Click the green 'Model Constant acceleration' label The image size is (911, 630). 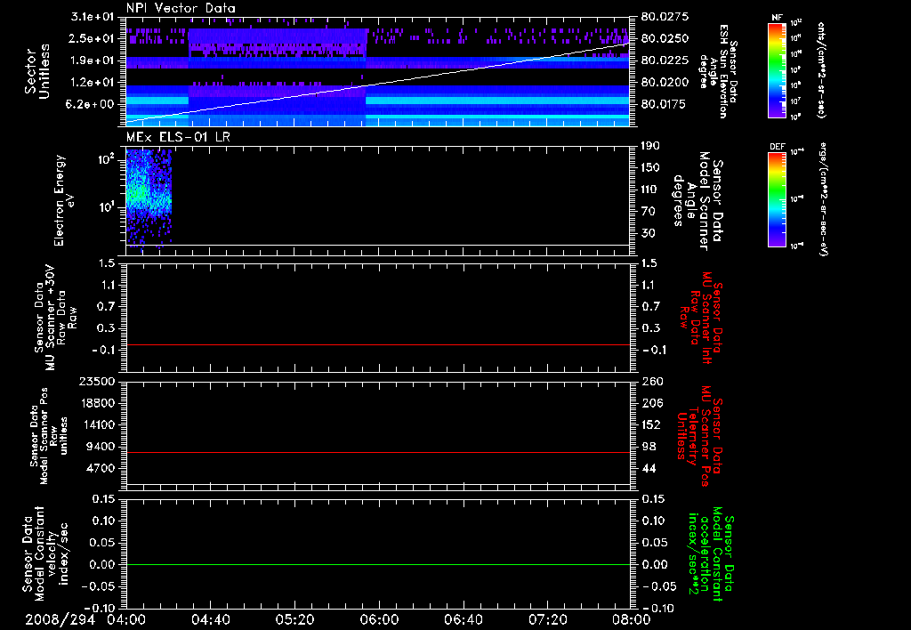pyautogui.click(x=711, y=553)
